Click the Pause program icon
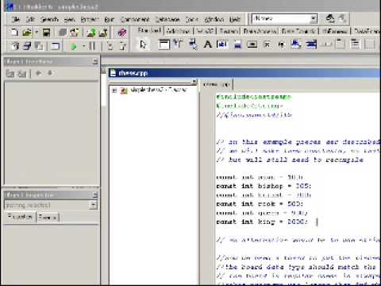 92,46
